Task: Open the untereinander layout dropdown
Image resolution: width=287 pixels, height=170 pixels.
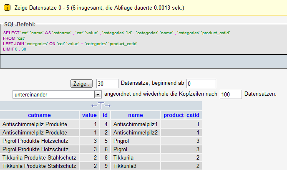Action: point(57,94)
